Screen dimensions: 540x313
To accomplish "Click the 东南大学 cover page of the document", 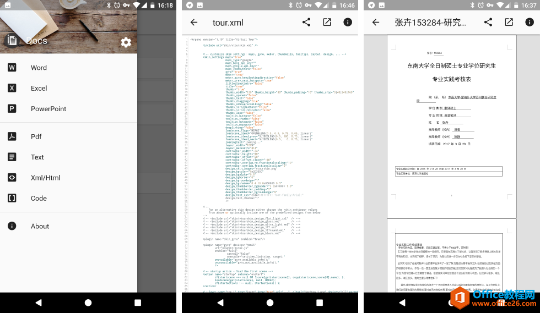I will point(451,127).
